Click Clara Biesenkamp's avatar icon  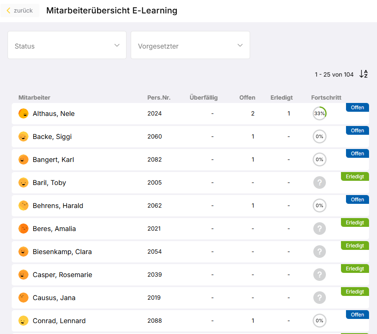pos(23,252)
